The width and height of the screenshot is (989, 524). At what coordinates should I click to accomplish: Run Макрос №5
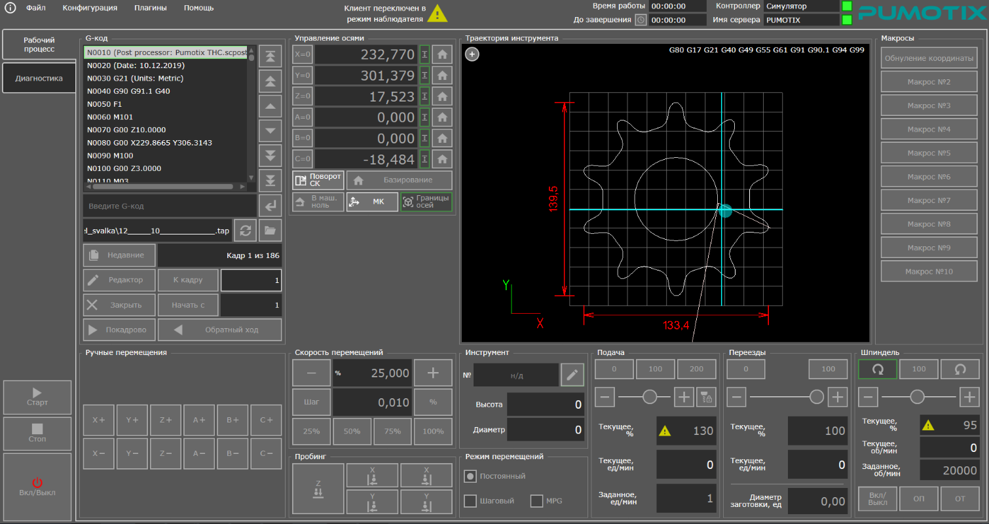click(x=929, y=153)
